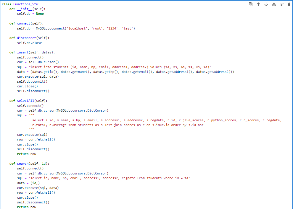Click the 'data = (id,)' line
This screenshot has height=209, width=293.
(x=28, y=183)
